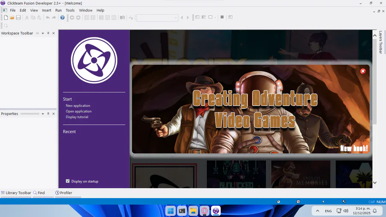Click the Paste clipboard icon

click(39, 18)
